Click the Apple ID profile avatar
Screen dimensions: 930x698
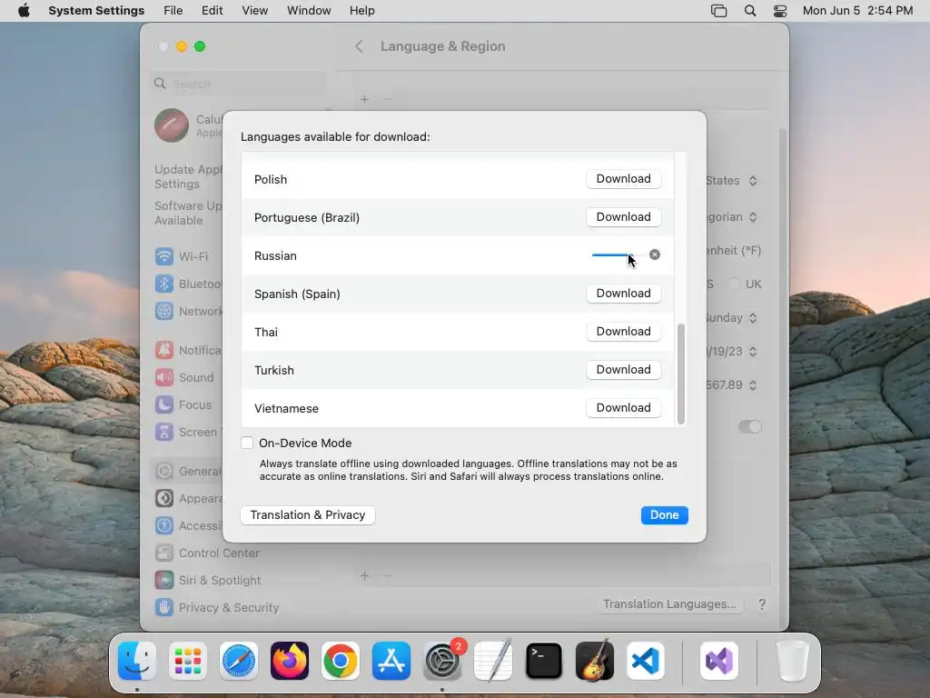[172, 125]
